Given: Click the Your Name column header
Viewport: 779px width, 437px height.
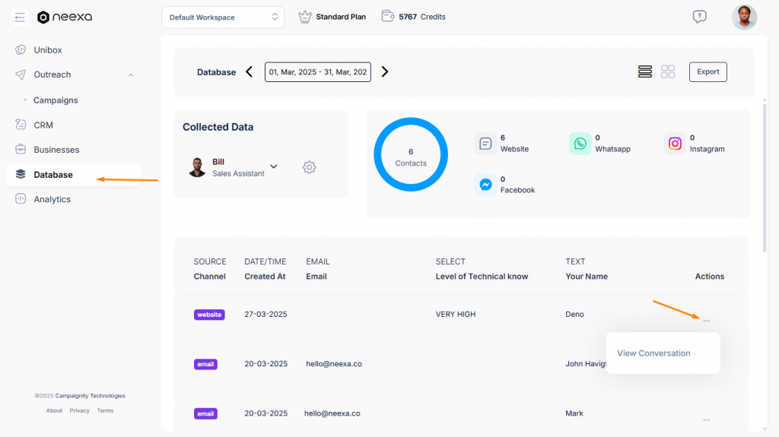Looking at the screenshot, I should pyautogui.click(x=587, y=277).
